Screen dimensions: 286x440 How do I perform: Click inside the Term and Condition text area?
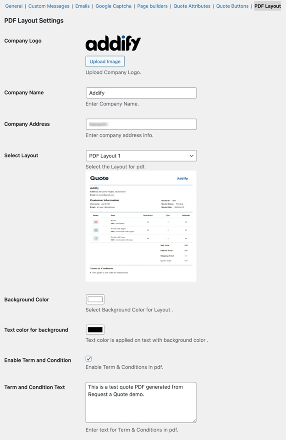[x=141, y=401]
